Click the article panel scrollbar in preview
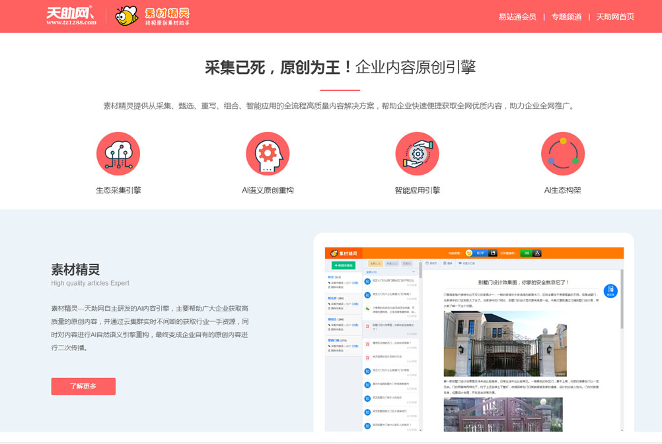 pos(622,300)
